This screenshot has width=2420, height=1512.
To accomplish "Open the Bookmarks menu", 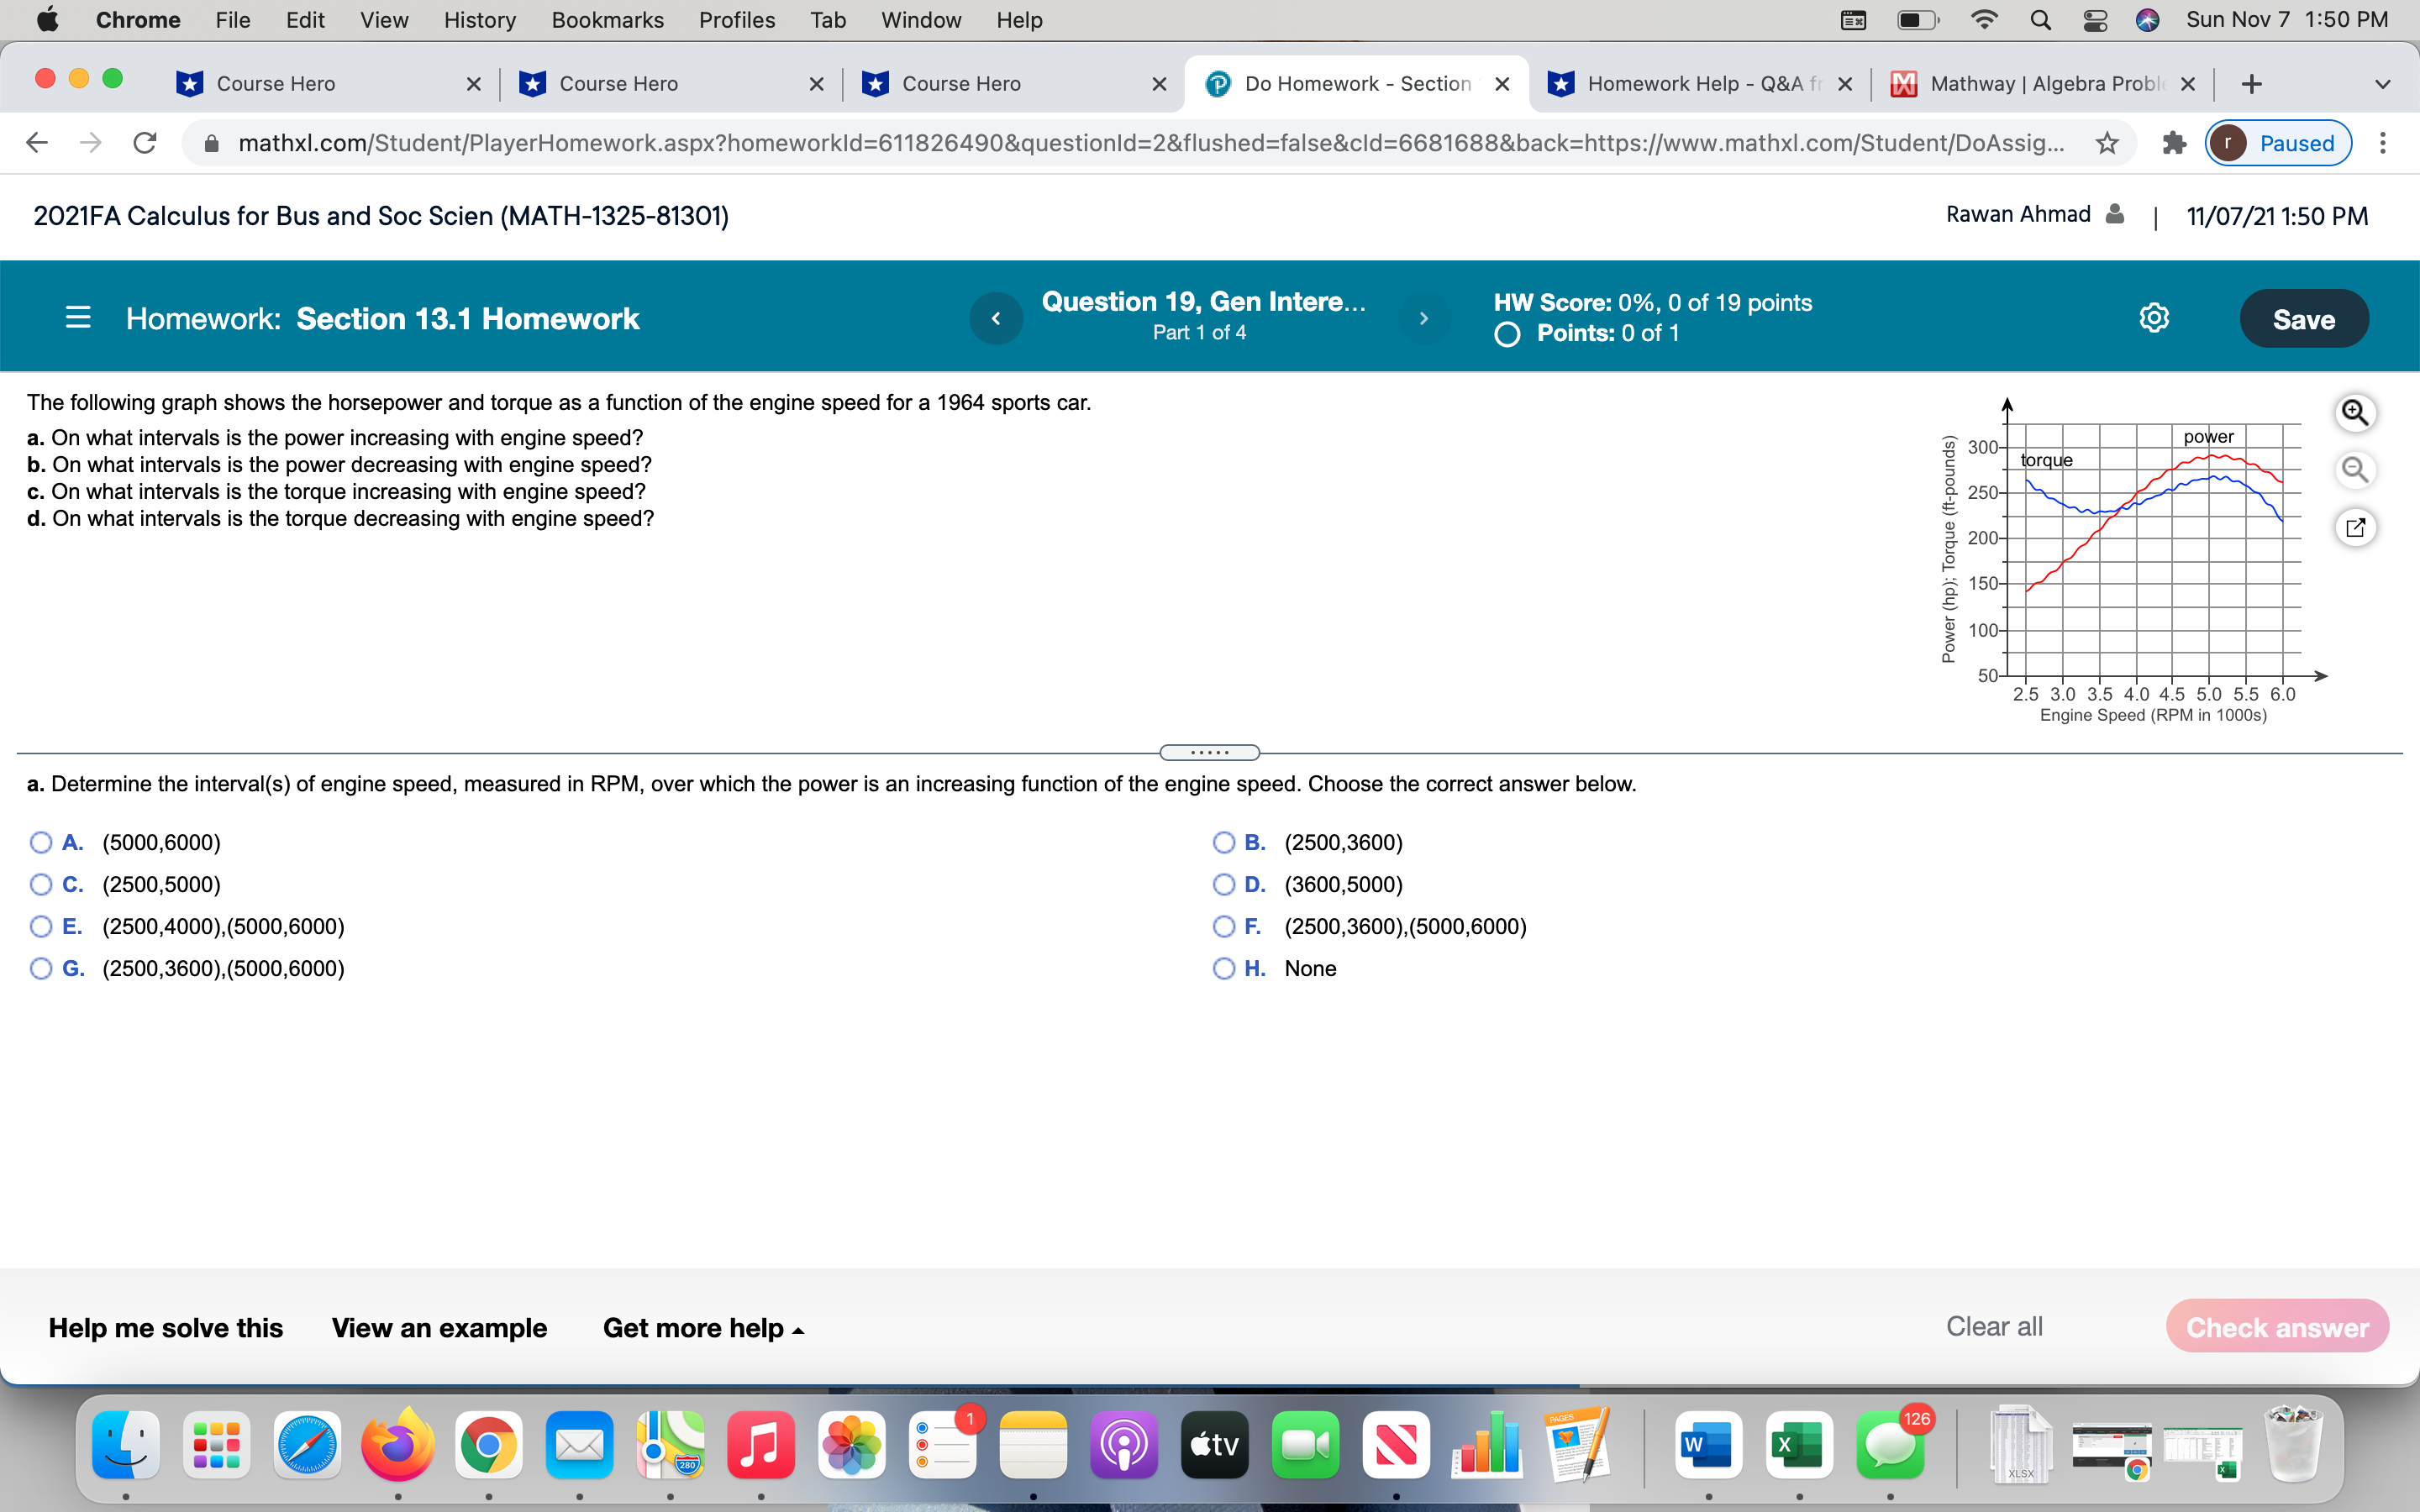I will coord(607,19).
